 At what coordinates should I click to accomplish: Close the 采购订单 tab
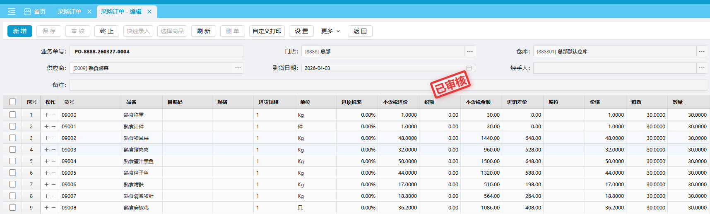[x=89, y=12]
